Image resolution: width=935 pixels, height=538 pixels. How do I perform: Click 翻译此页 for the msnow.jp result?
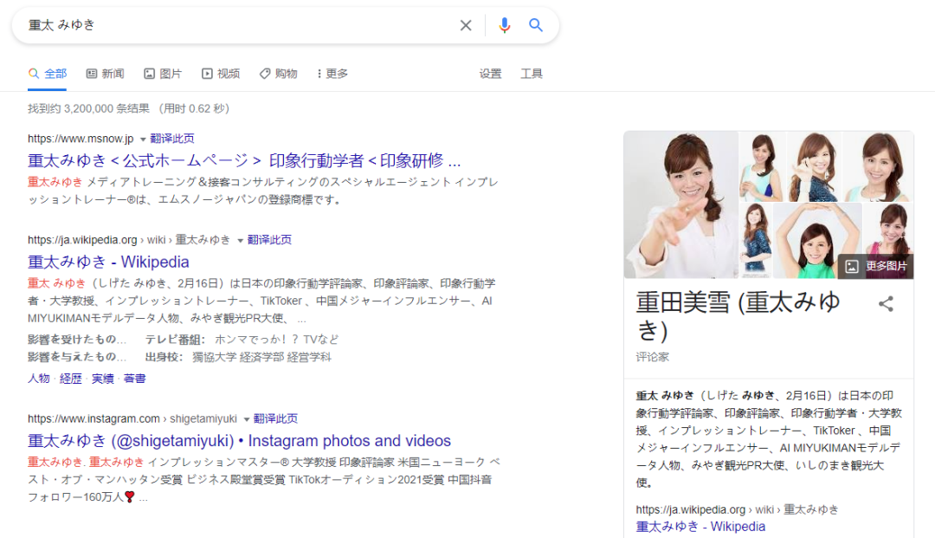pyautogui.click(x=172, y=139)
